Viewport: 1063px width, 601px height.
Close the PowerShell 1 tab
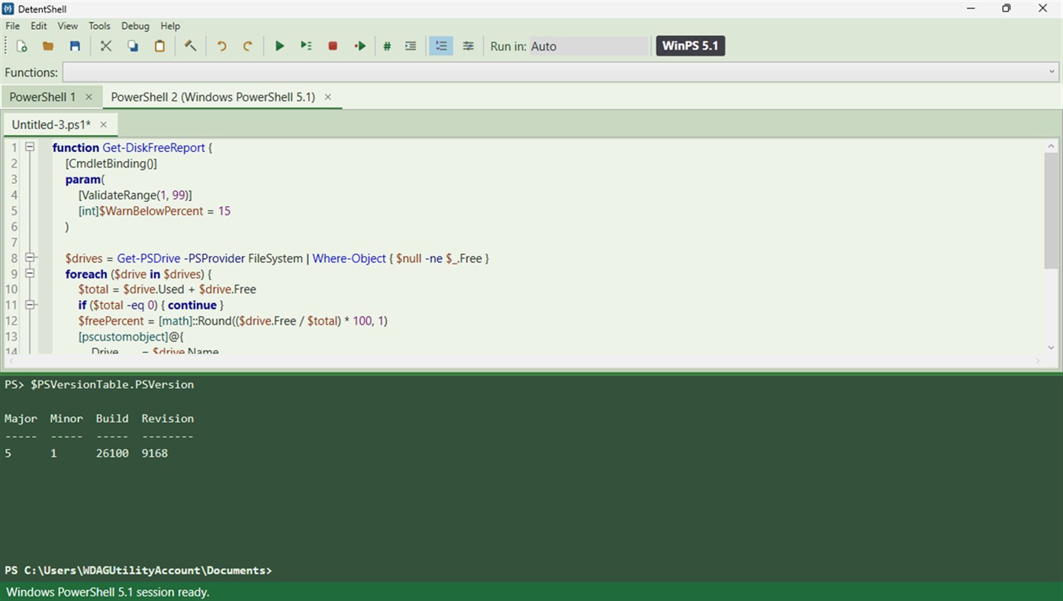[x=89, y=97]
